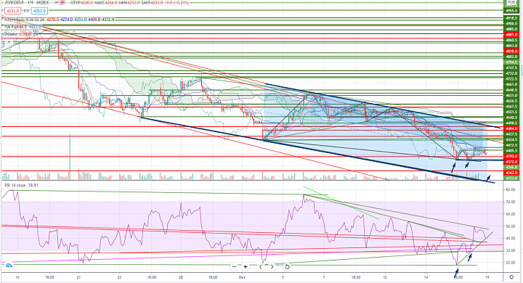Click the 28 date label on time axis
This screenshot has width=523, height=283.
(x=180, y=277)
